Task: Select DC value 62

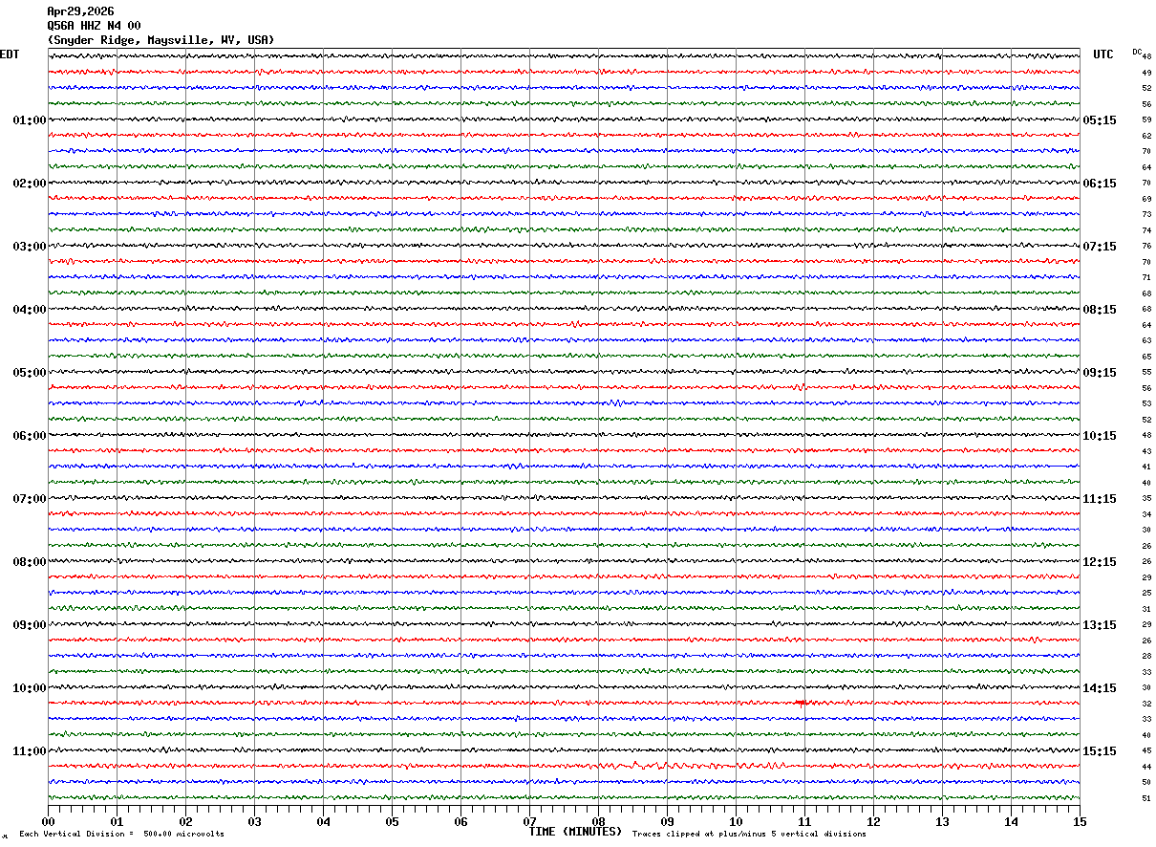Action: (x=1146, y=136)
